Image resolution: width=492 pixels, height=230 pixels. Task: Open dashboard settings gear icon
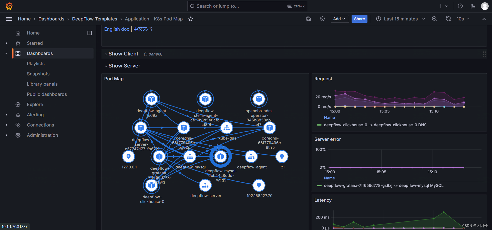click(x=322, y=19)
